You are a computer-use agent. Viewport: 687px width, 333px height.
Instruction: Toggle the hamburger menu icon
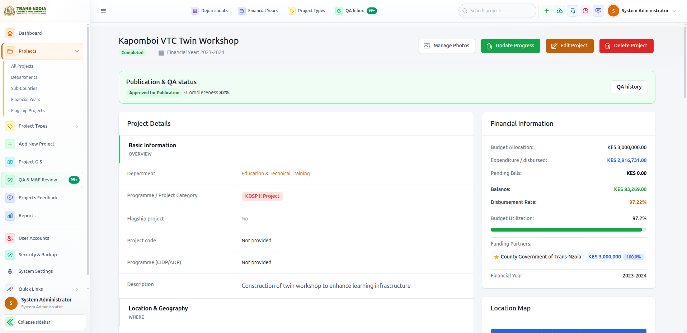pyautogui.click(x=103, y=11)
